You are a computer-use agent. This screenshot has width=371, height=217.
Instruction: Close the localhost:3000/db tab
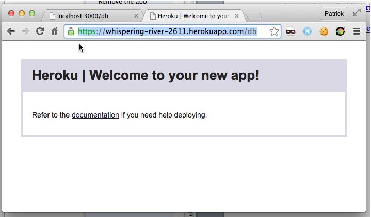pyautogui.click(x=136, y=16)
